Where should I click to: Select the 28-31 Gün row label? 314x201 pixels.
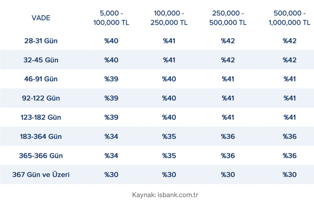(41, 41)
